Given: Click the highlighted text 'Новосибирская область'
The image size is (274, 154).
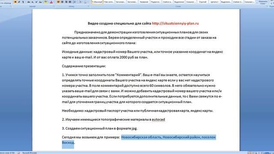Looking at the screenshot, I should click(x=141, y=137).
